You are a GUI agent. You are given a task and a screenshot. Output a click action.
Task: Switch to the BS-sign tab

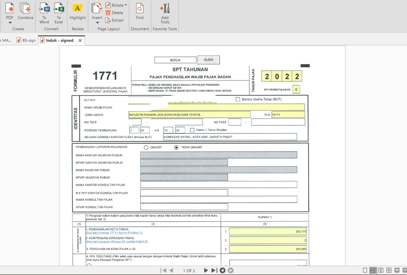coord(26,41)
